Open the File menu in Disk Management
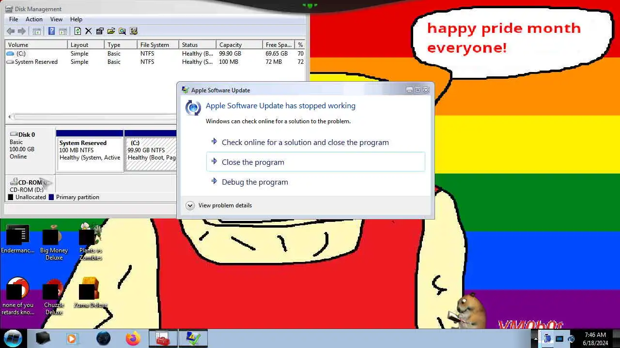 pos(14,19)
